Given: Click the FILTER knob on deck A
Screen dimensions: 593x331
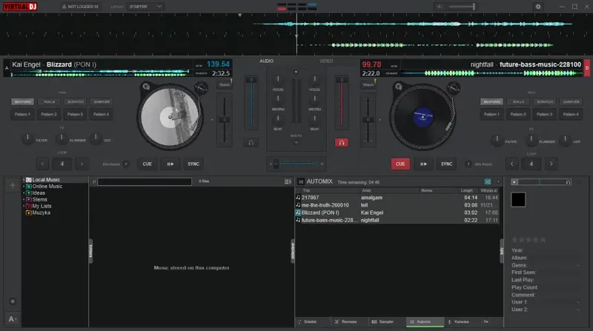Looking at the screenshot, I should [27, 139].
